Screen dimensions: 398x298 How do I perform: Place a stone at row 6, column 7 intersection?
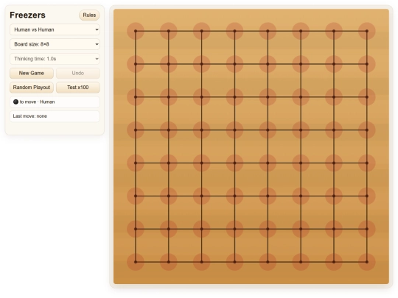click(334, 196)
